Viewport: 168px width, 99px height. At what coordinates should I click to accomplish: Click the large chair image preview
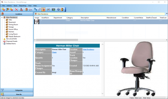136,69
